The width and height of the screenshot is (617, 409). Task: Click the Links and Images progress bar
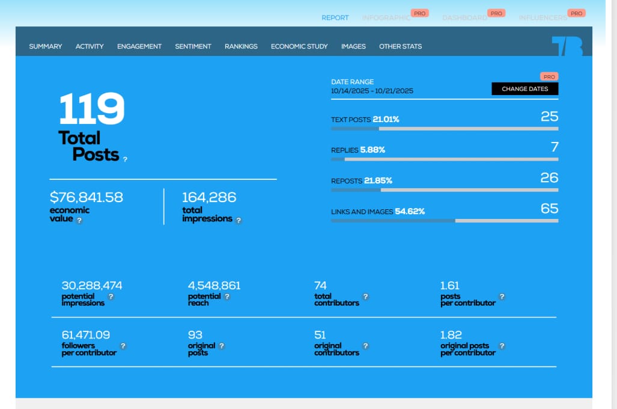445,221
